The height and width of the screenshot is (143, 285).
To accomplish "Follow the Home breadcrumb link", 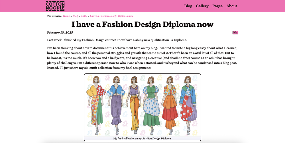I will point(66,16).
